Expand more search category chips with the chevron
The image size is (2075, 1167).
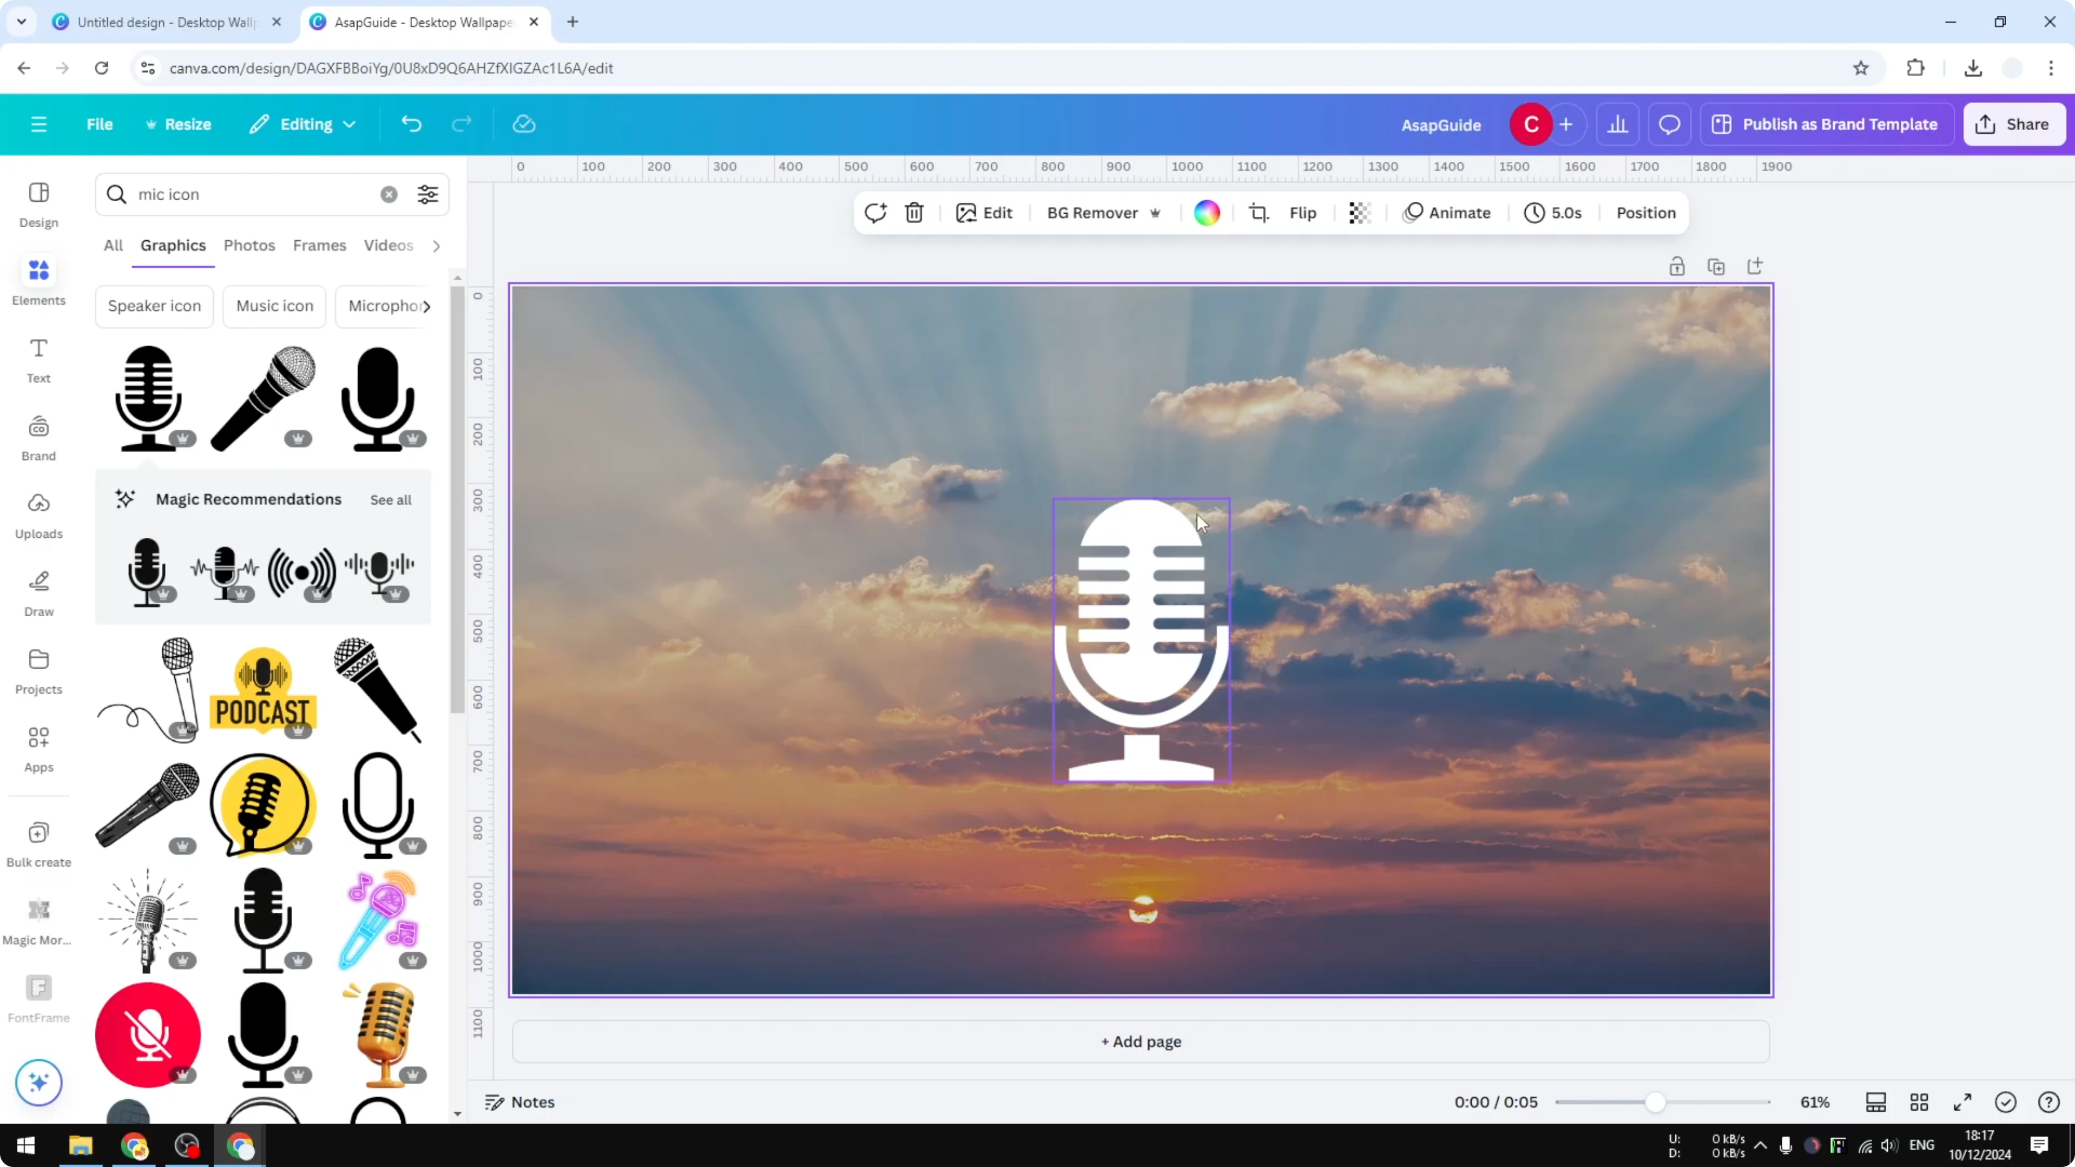(x=429, y=306)
